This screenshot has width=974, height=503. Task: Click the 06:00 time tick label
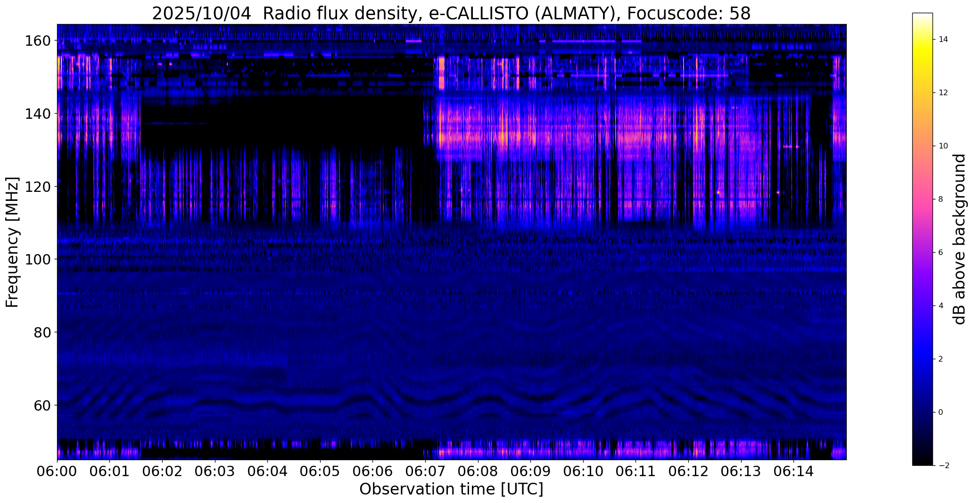(x=57, y=471)
